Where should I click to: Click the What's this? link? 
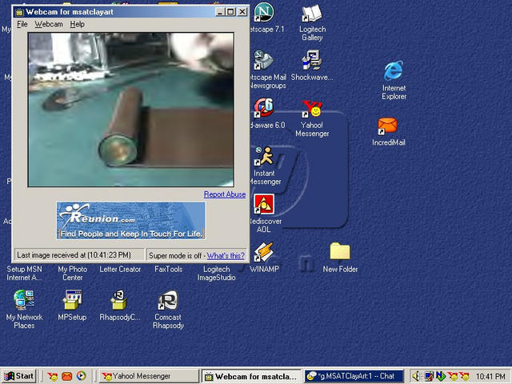[x=226, y=256]
